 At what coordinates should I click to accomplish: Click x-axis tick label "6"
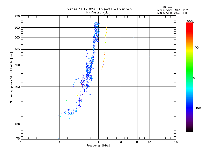[x=121, y=142]
